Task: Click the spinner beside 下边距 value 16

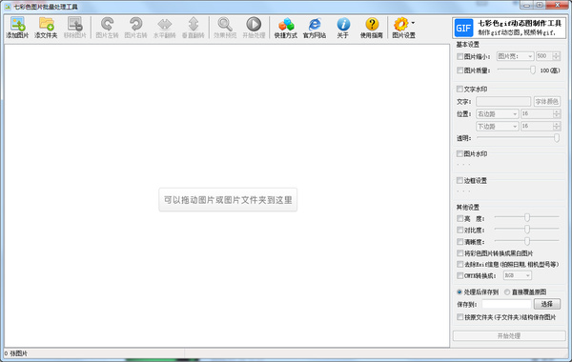Action: 557,126
